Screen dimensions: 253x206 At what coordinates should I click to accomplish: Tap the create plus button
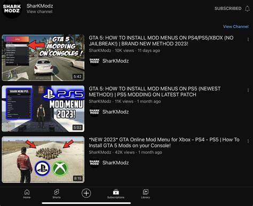coord(86,193)
